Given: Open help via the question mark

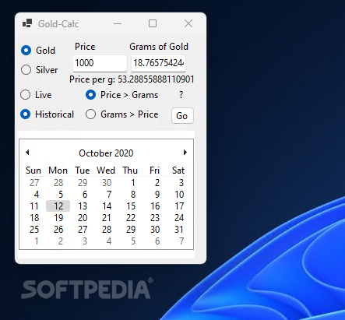Looking at the screenshot, I should click(181, 95).
